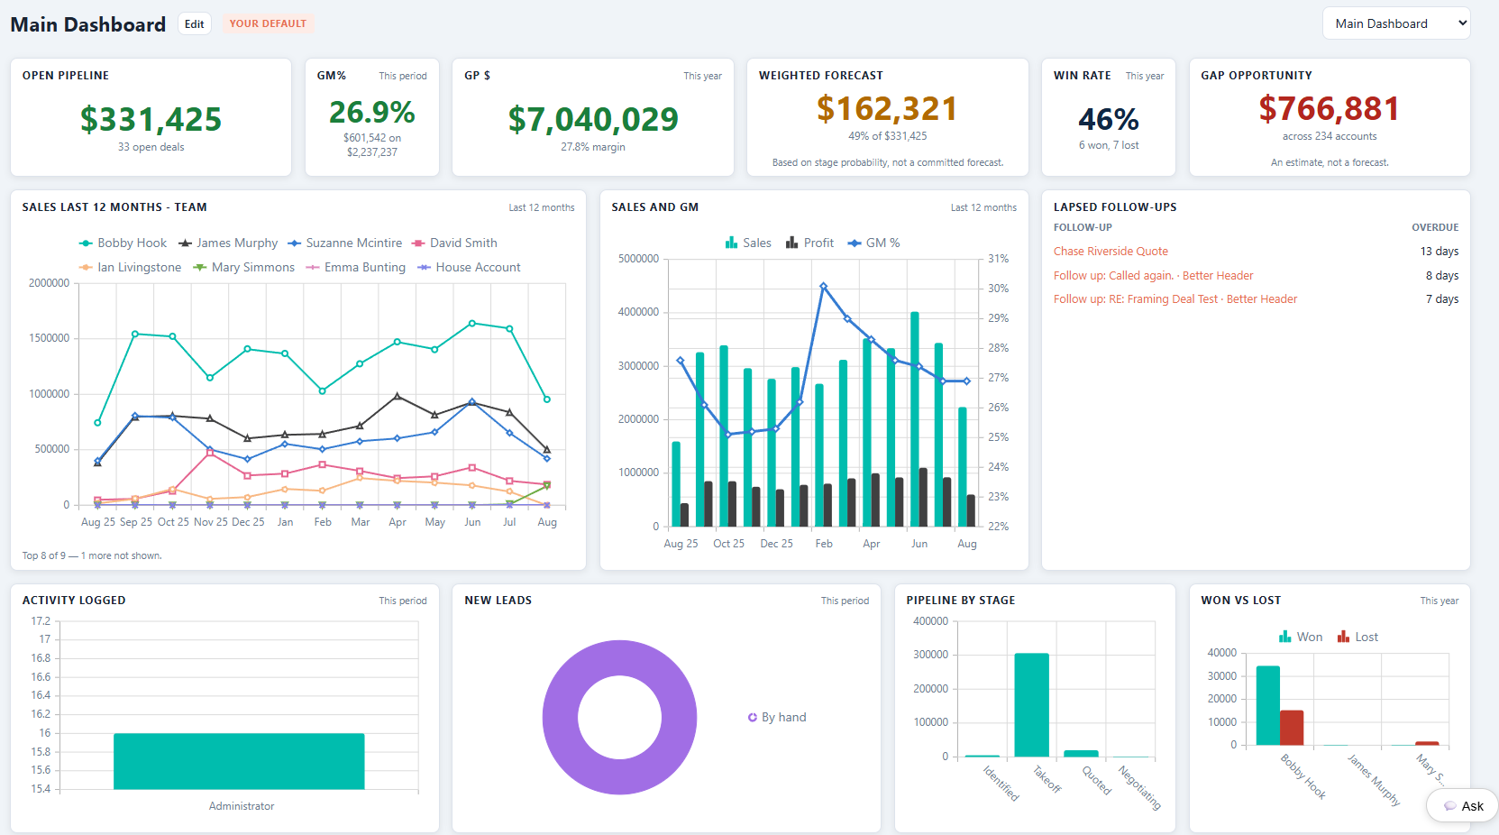
Task: Click the GM % peak point at 30%
Action: (x=823, y=287)
